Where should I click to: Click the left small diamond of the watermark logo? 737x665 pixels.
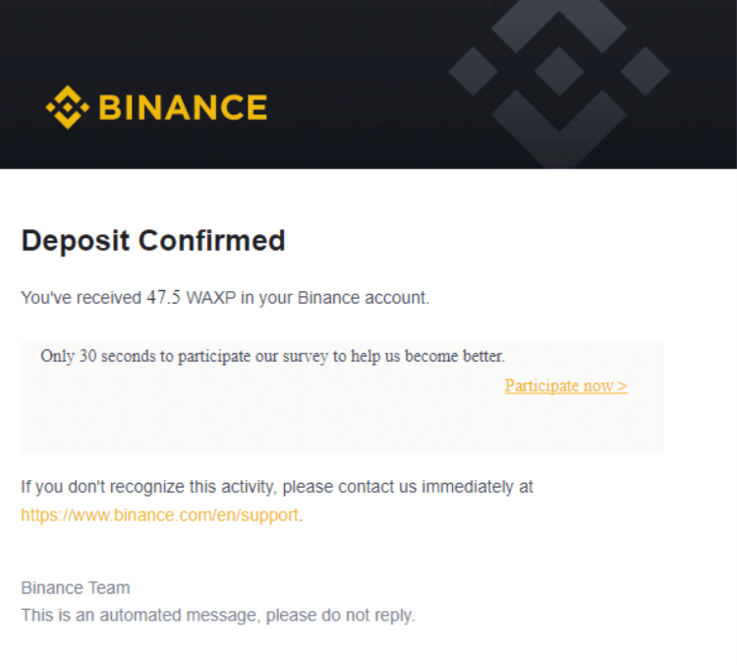point(474,71)
